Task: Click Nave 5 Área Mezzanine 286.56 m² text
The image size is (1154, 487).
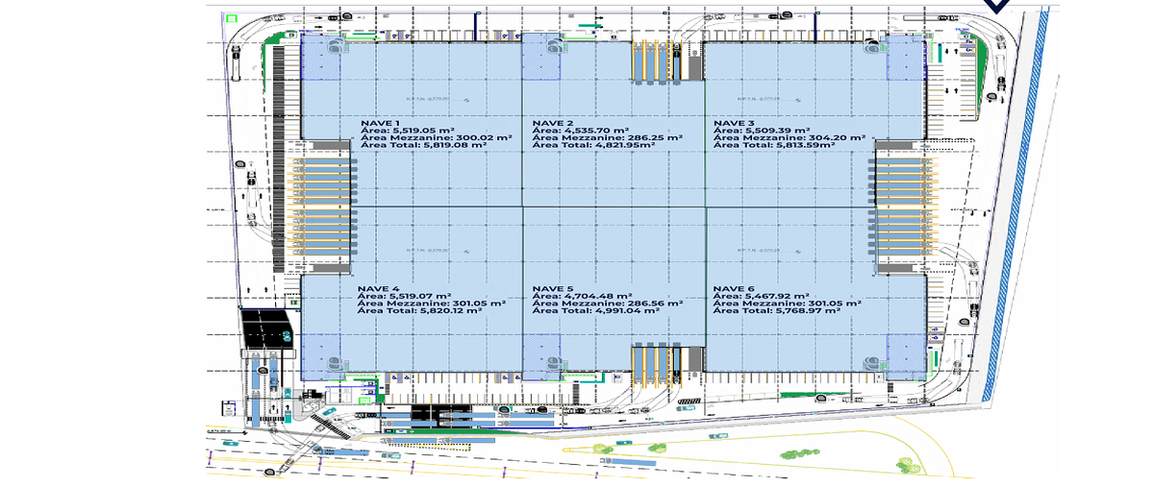Action: pyautogui.click(x=607, y=304)
